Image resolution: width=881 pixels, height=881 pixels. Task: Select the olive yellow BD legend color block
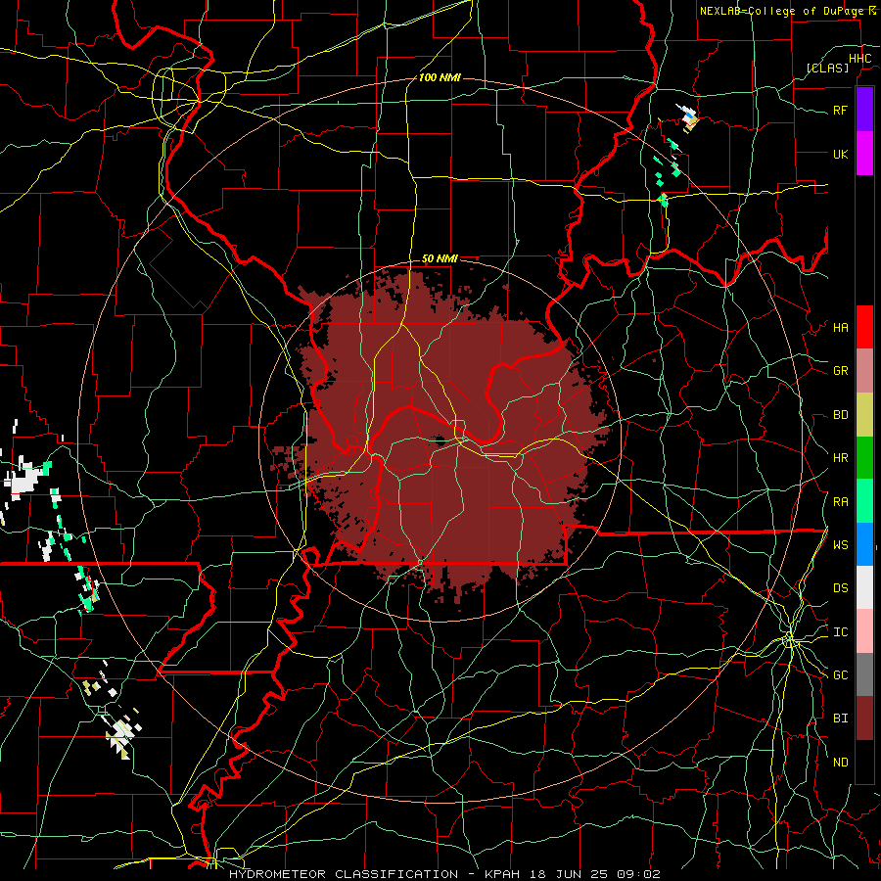[x=864, y=415]
